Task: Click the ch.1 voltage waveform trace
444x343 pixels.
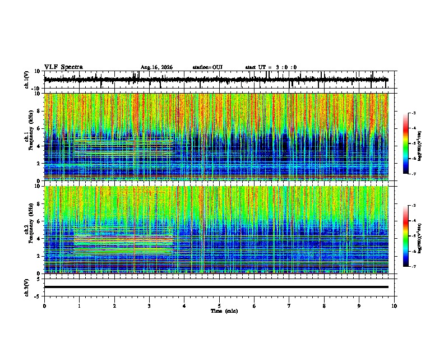Action: (x=216, y=80)
